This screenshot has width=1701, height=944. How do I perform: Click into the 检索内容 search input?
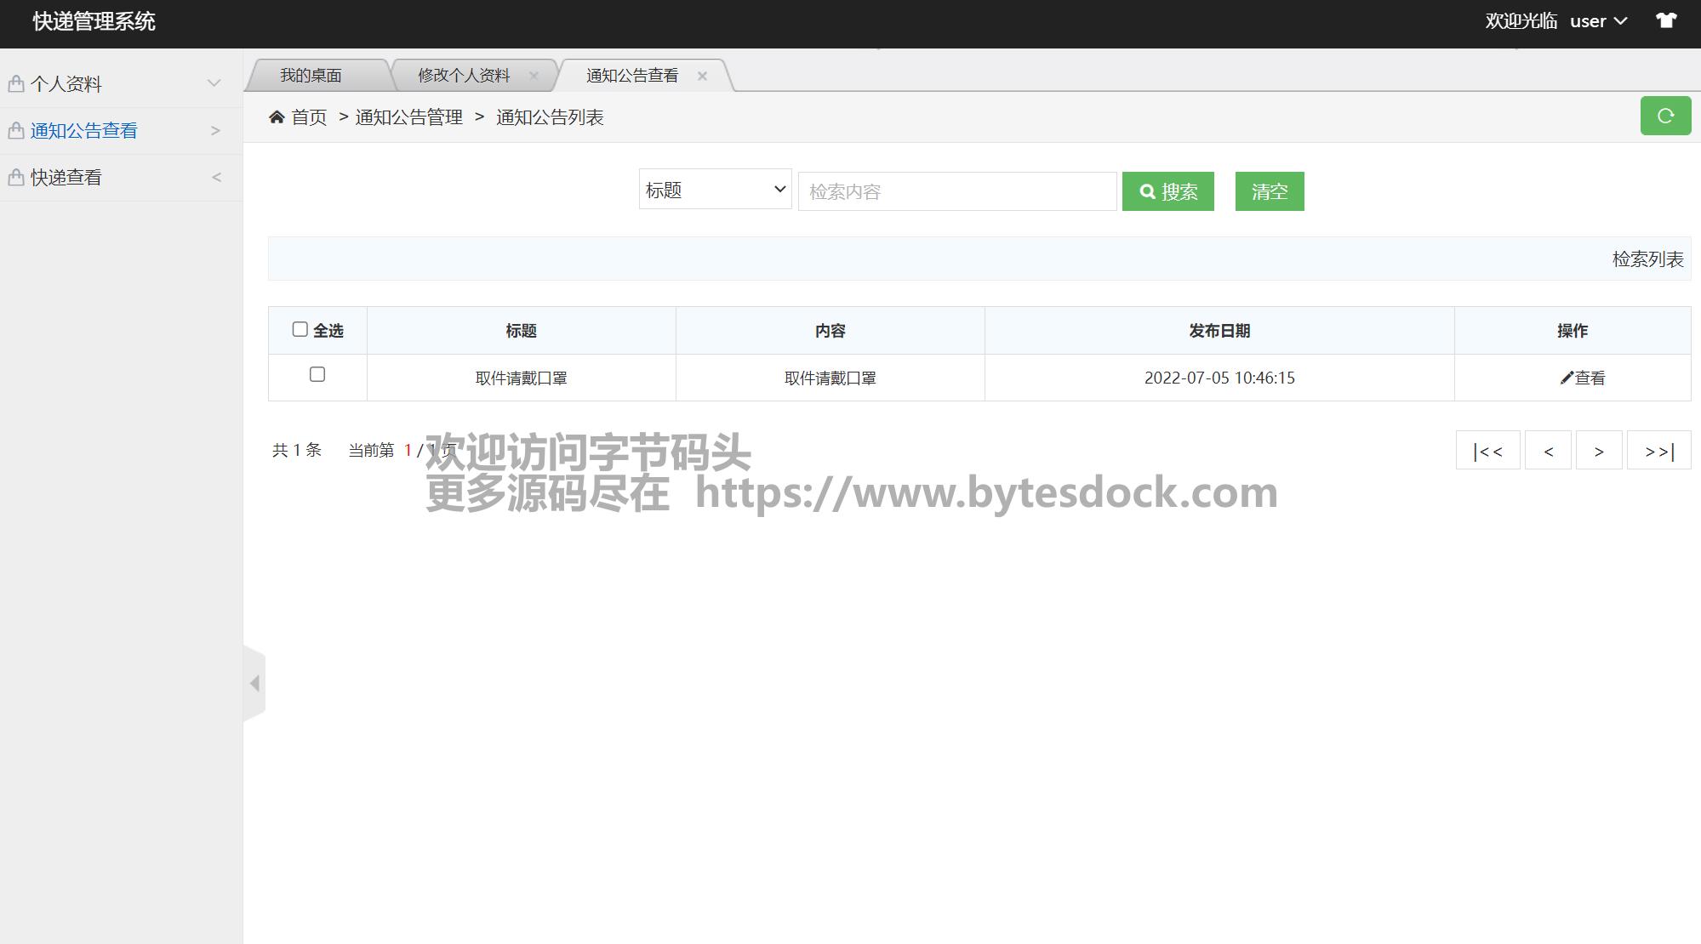(x=956, y=191)
